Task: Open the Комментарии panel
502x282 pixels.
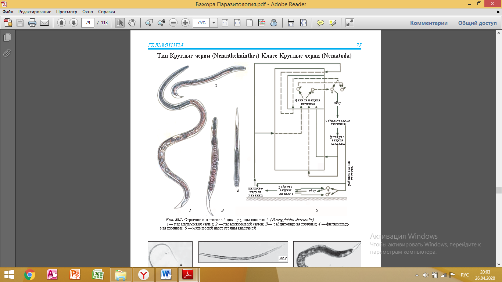Action: 429,23
